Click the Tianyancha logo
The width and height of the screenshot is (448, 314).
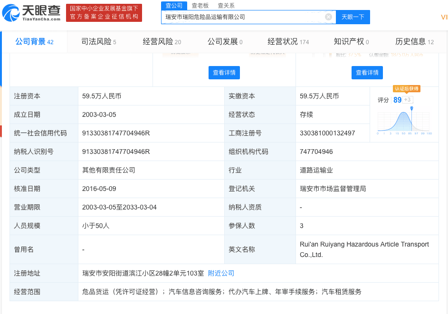click(31, 13)
